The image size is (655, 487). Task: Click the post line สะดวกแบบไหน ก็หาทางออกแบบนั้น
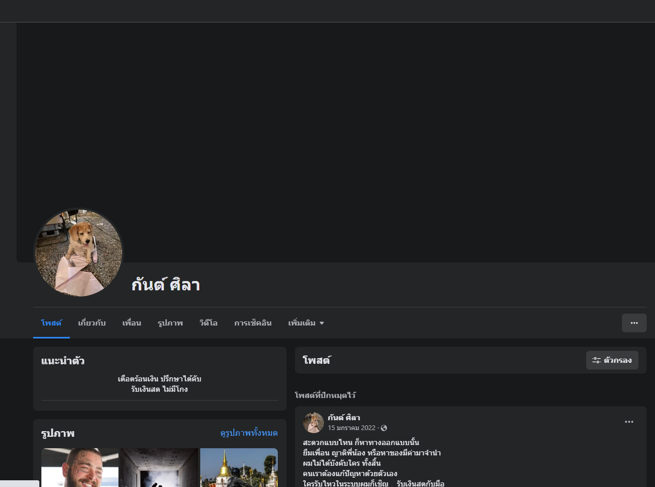(361, 442)
